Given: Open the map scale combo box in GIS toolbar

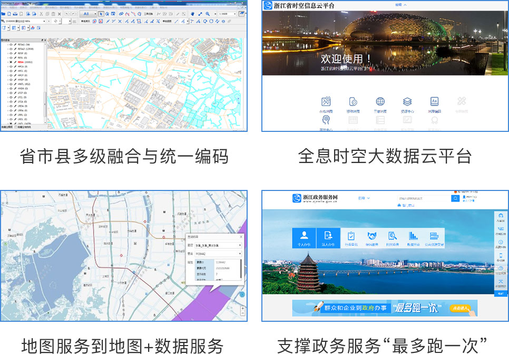Looking at the screenshot, I should coord(227,14).
